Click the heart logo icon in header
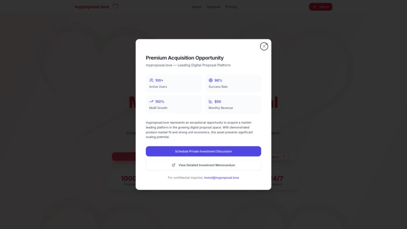Viewport: 407px width, 229px height. point(116,7)
